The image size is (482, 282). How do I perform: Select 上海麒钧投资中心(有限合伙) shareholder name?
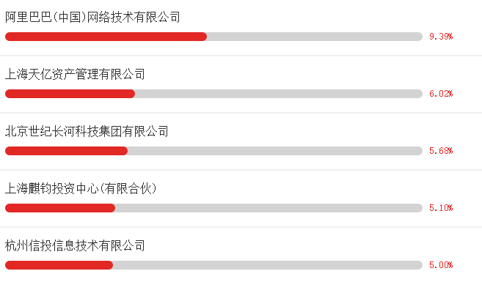click(81, 188)
